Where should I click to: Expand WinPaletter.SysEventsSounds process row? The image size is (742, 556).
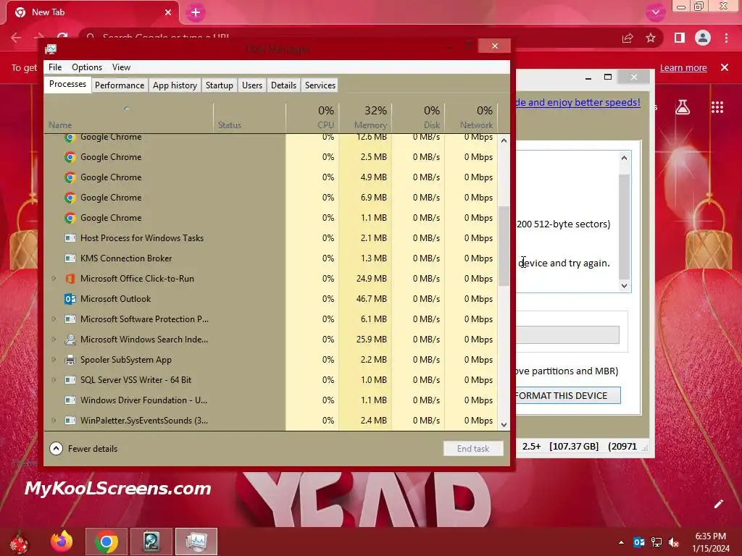(54, 421)
